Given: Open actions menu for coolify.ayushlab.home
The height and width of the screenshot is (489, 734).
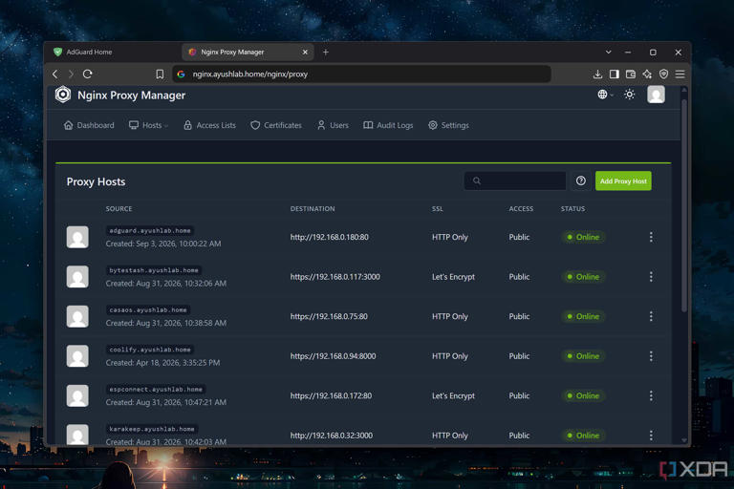Looking at the screenshot, I should point(651,356).
